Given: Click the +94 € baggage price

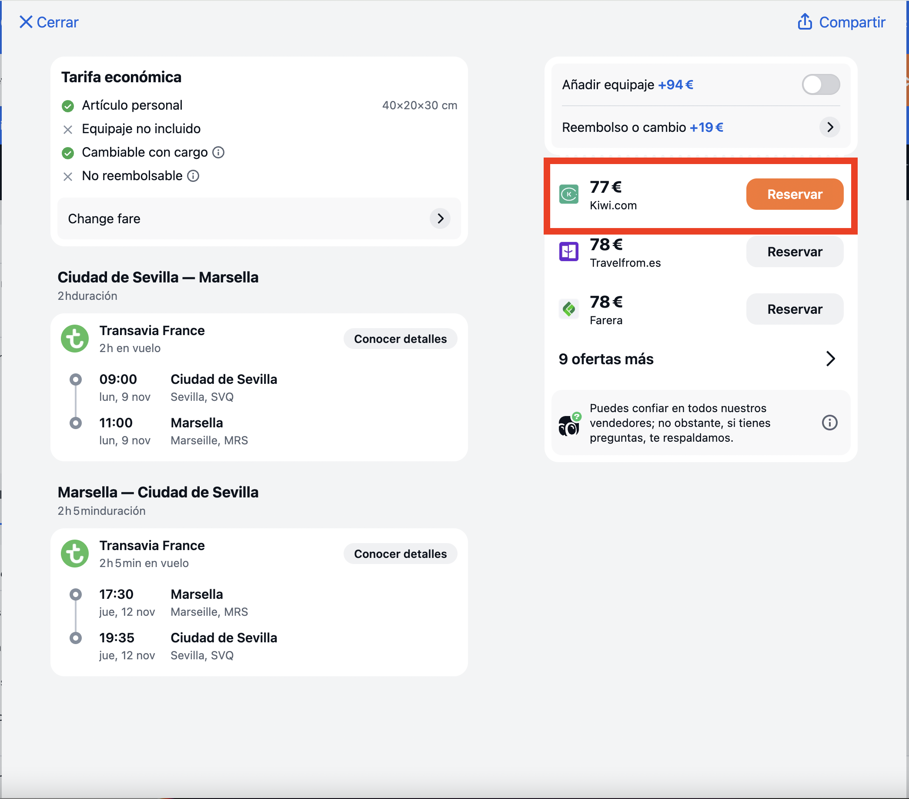Looking at the screenshot, I should click(x=675, y=84).
